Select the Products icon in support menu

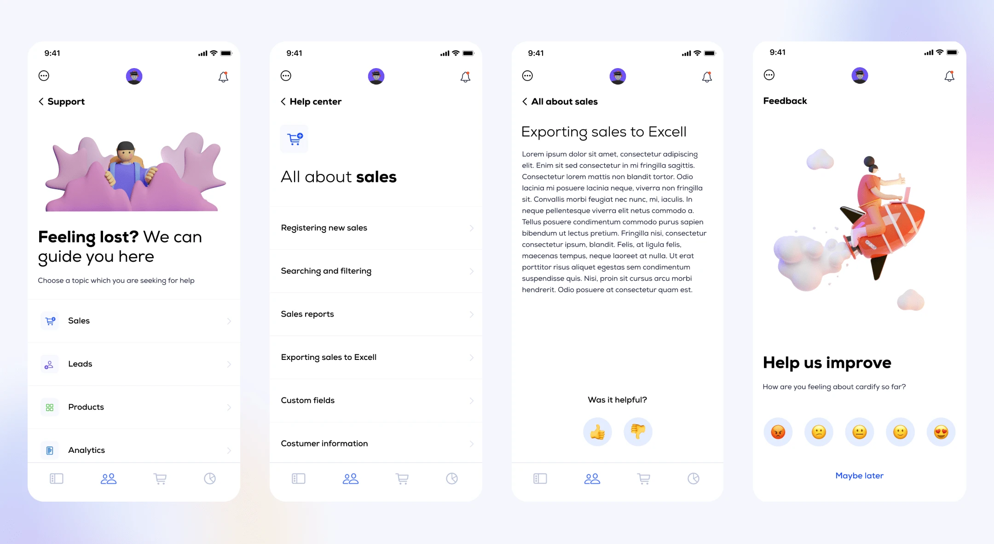pos(50,407)
